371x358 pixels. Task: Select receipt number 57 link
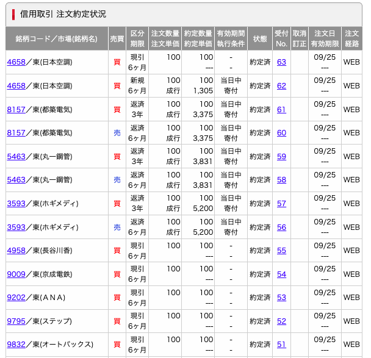tap(281, 204)
